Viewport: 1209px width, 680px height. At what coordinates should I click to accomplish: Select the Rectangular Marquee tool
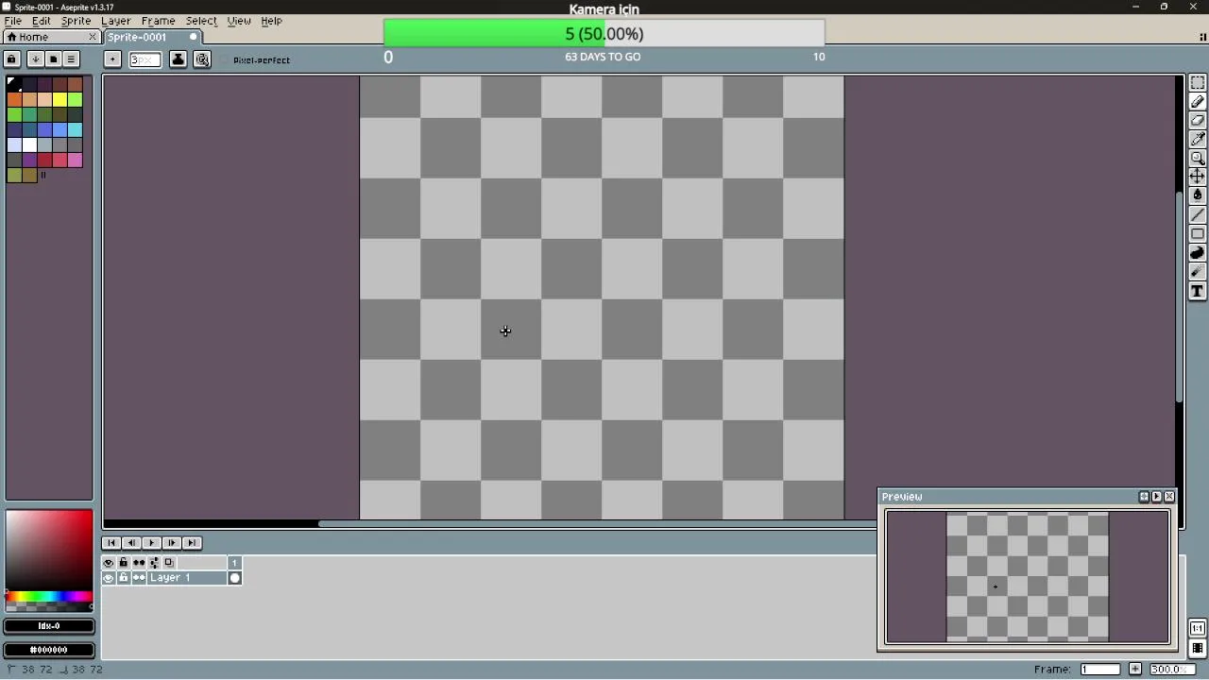point(1198,83)
